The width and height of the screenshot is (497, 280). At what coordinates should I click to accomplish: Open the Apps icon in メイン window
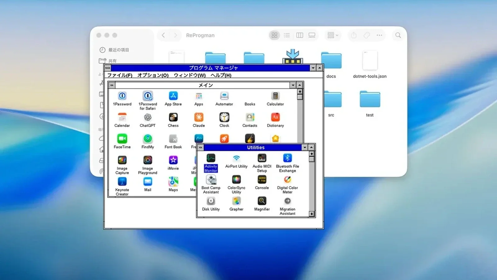click(x=199, y=96)
